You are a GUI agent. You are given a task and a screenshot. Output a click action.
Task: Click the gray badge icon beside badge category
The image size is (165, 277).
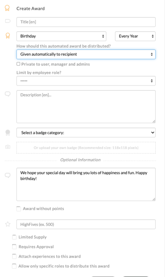[x=8, y=132]
